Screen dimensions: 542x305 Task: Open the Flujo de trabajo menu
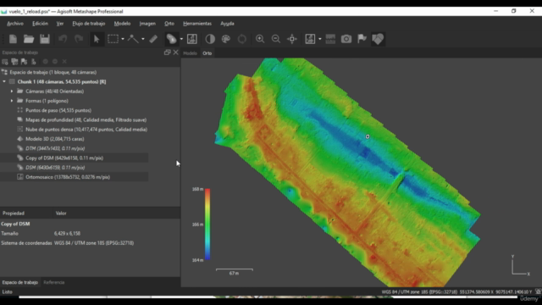(x=89, y=24)
